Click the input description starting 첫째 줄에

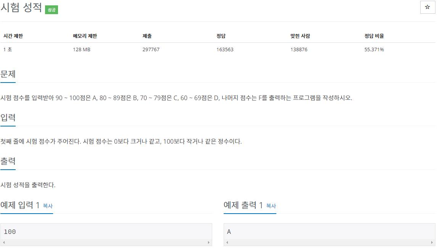coord(121,141)
